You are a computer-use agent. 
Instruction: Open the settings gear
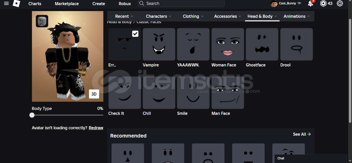(340, 3)
